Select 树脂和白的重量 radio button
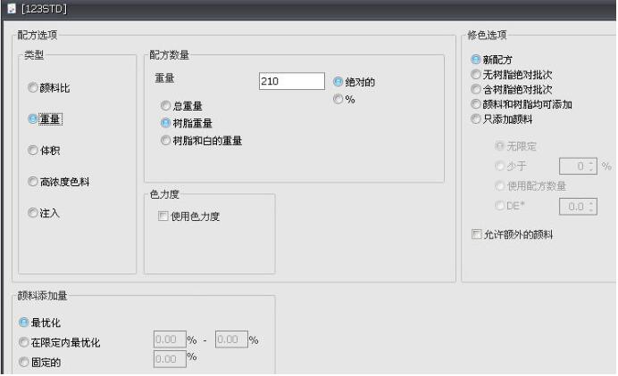Viewport: 618px width, 376px height. click(165, 140)
